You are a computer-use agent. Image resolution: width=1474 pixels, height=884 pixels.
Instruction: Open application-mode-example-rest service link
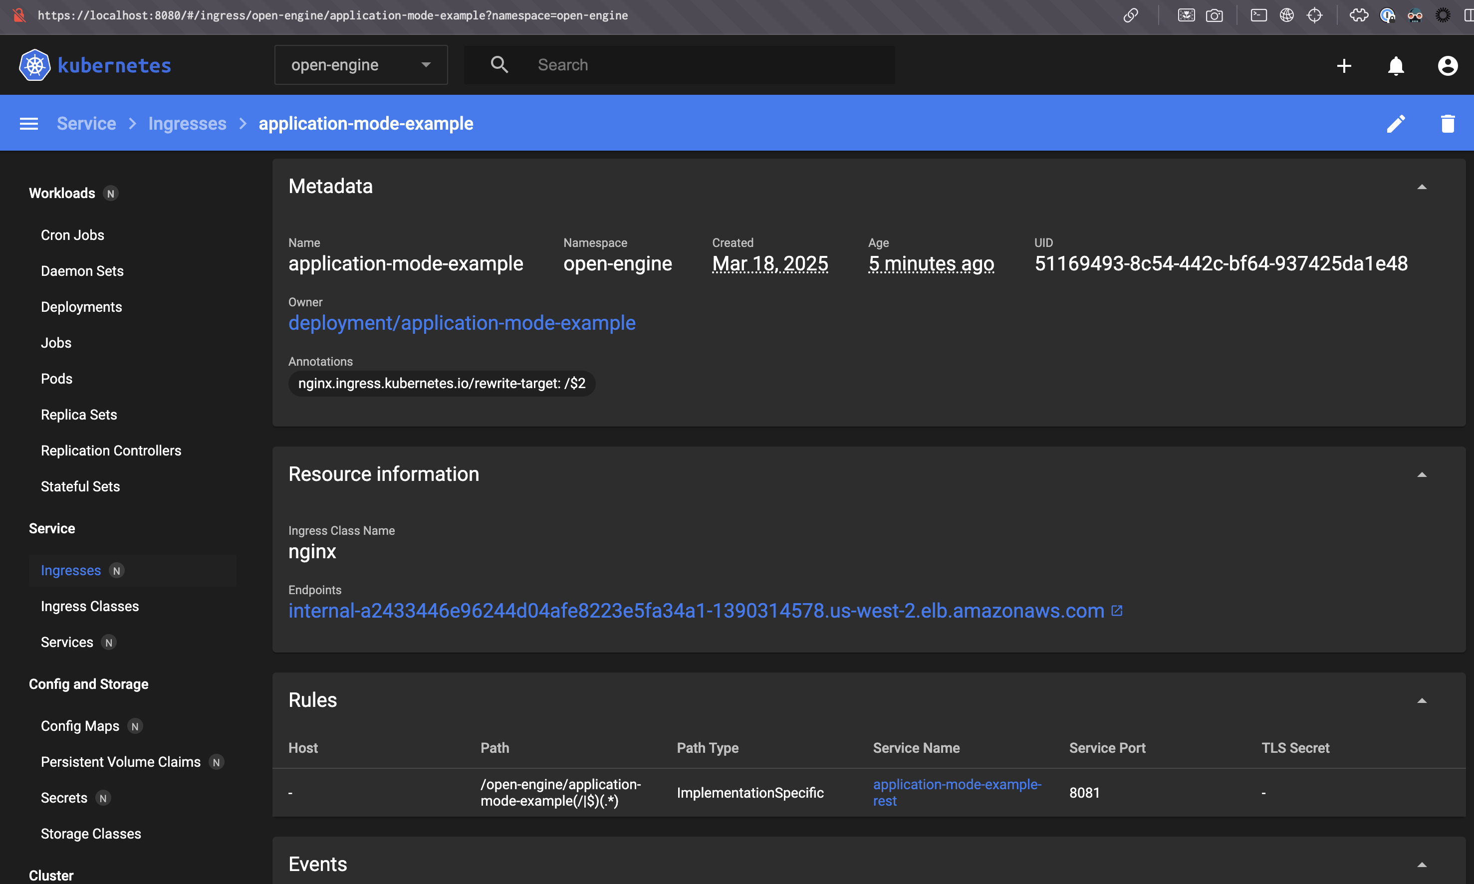pyautogui.click(x=957, y=792)
